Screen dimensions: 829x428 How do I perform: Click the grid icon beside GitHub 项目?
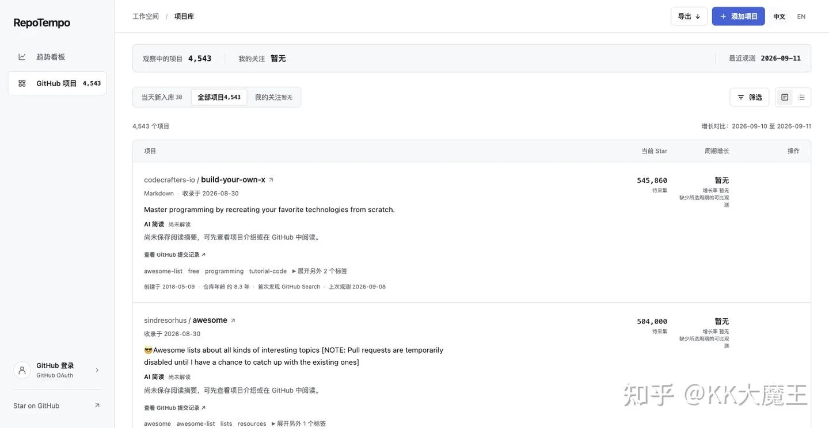tap(22, 83)
